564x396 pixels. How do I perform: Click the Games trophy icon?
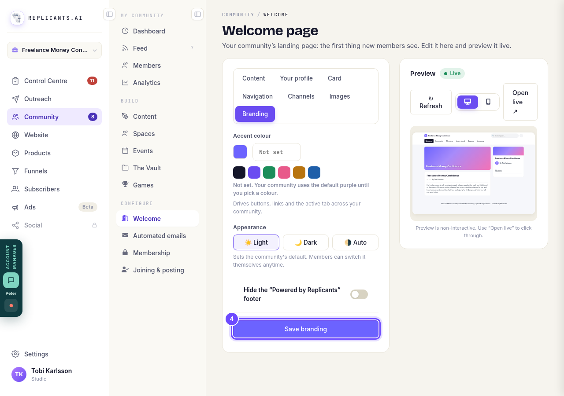click(x=125, y=185)
